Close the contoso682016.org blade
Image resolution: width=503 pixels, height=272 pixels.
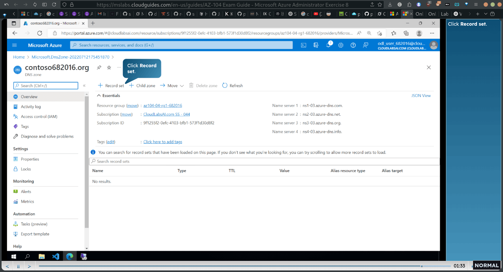click(429, 67)
